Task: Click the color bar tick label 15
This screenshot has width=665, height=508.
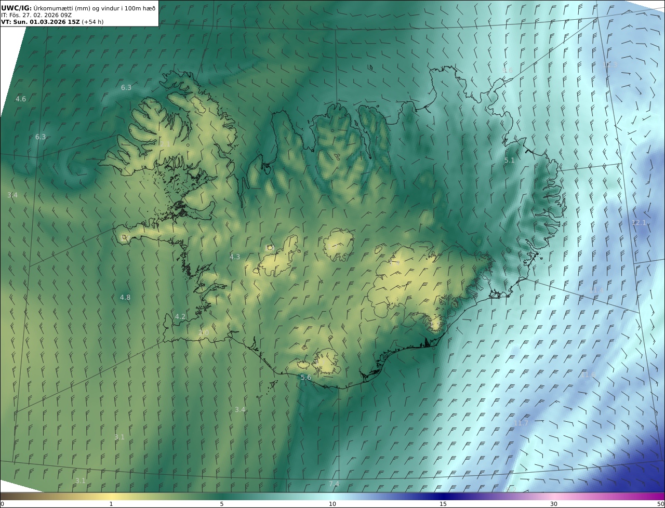Action: tap(443, 504)
